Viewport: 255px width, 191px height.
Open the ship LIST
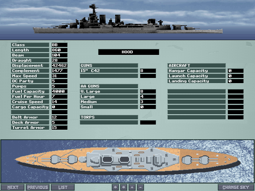[x=63, y=187]
